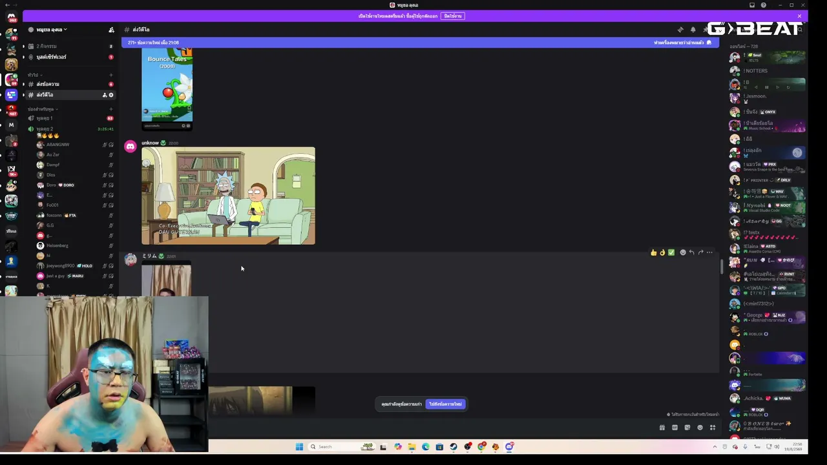The height and width of the screenshot is (465, 827).
Task: Click create invite icon on ส่งวิดีโอ channel
Action: coord(104,95)
